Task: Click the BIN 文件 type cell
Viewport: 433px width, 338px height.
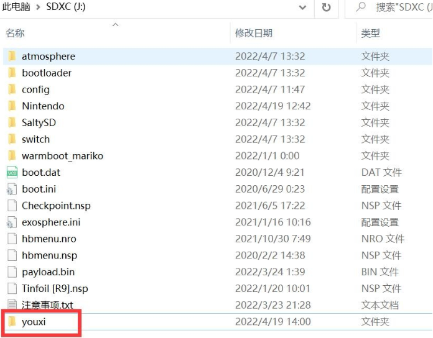Action: [x=380, y=272]
